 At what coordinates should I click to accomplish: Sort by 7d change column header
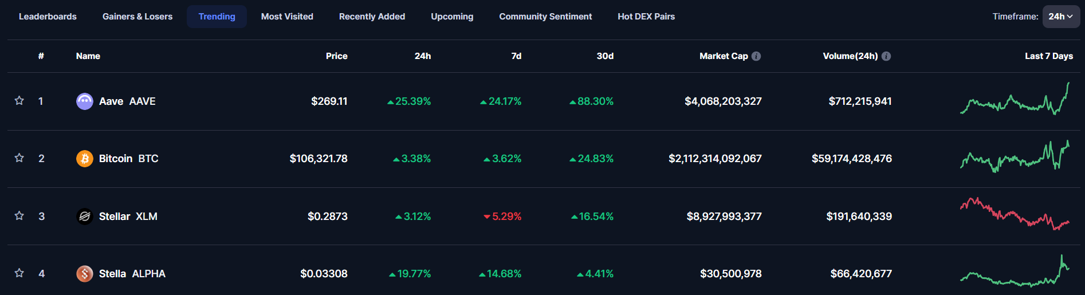(x=516, y=56)
